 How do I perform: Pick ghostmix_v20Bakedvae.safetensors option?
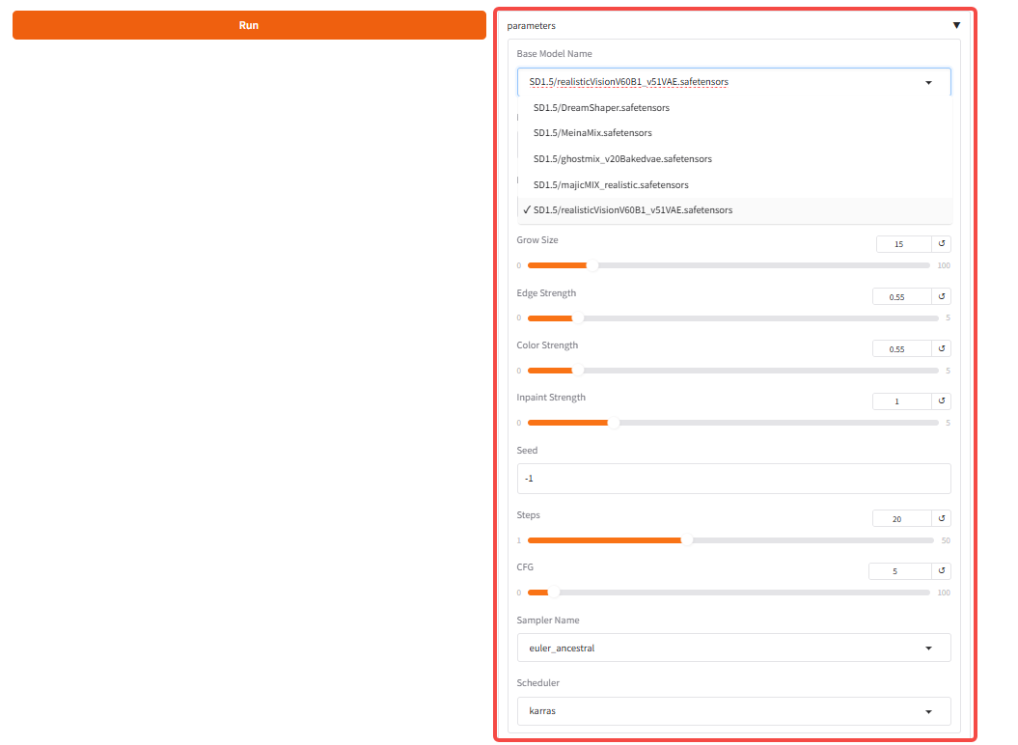coord(622,159)
